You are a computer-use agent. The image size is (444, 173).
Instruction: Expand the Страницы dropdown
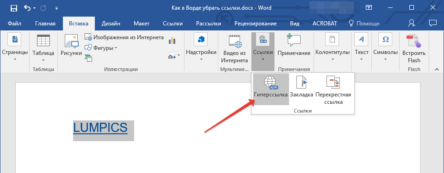point(15,48)
